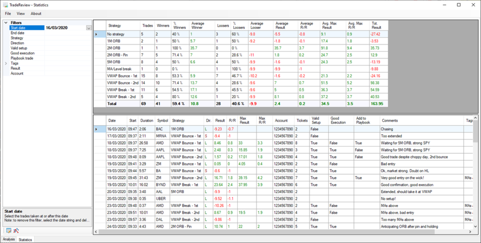The image size is (481, 243).
Task: Click the Start date value field
Action: point(64,28)
